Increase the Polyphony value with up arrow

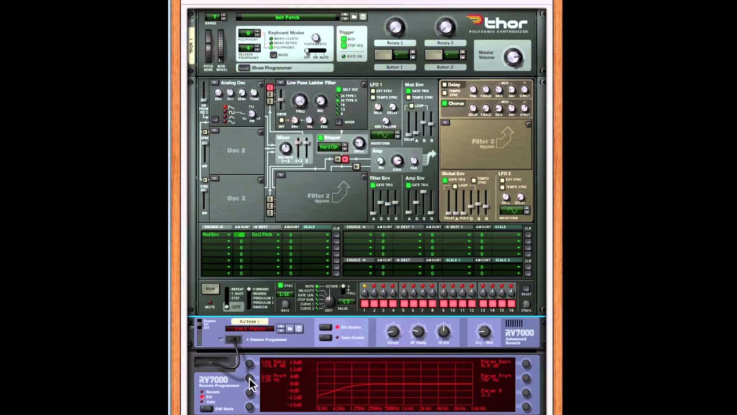point(257,31)
